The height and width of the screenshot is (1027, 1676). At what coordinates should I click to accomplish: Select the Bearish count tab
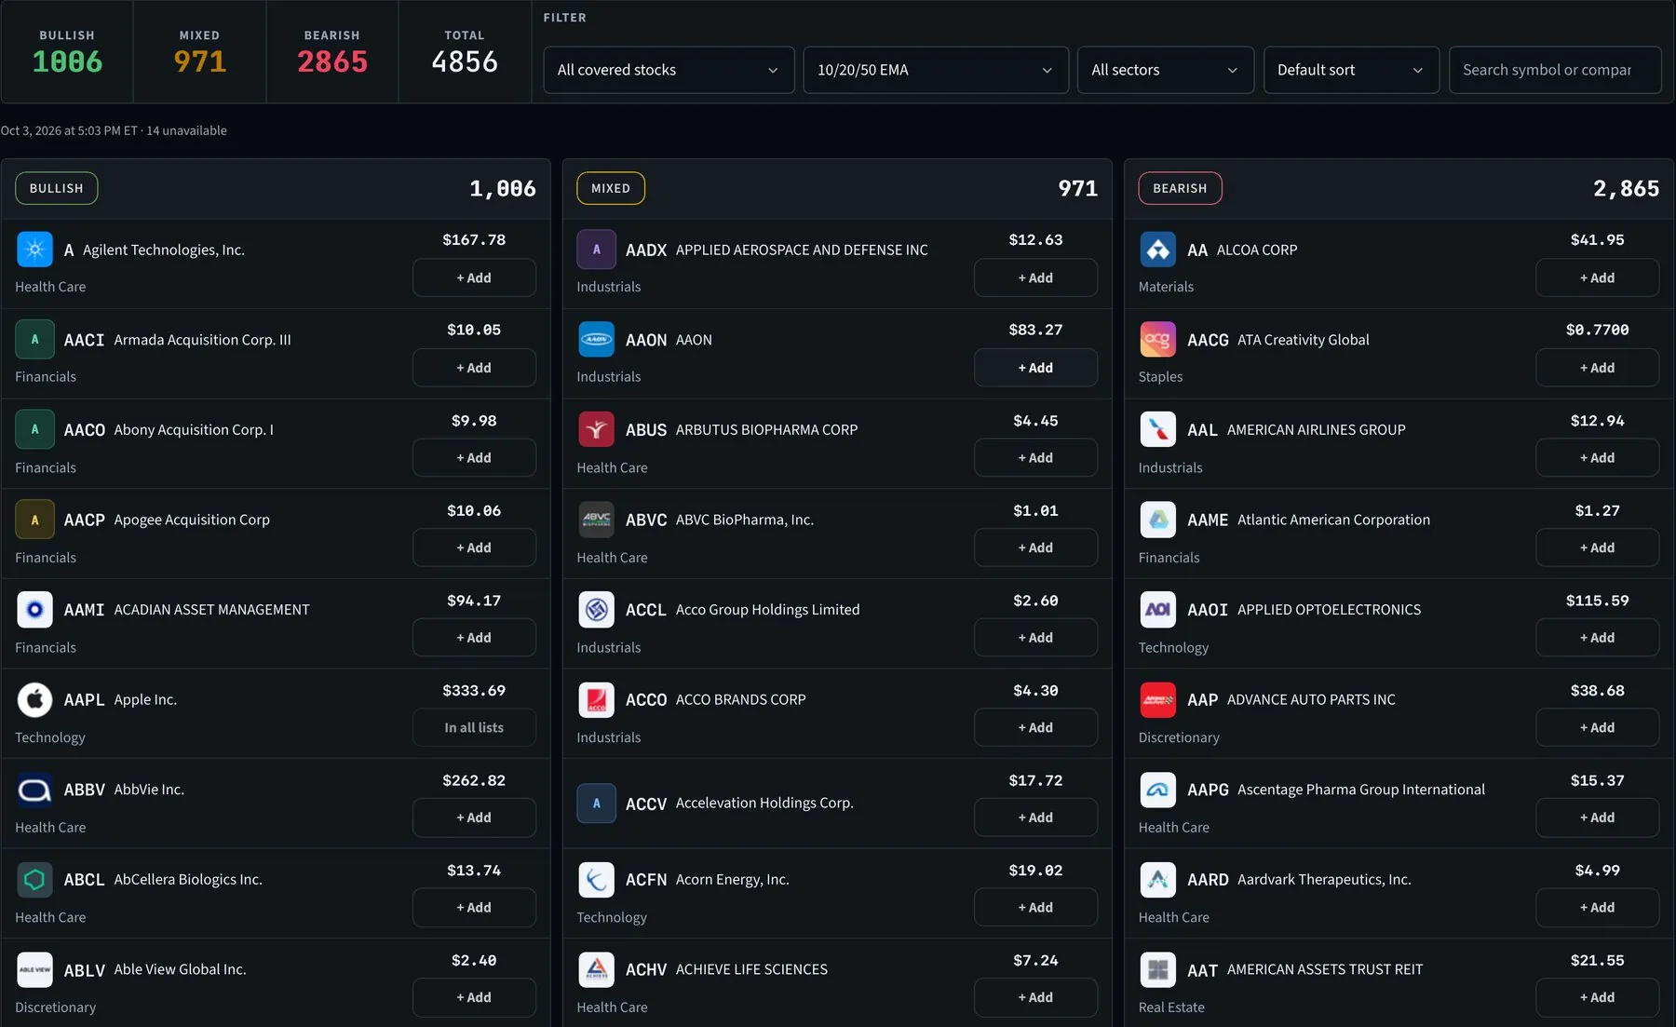tap(332, 52)
